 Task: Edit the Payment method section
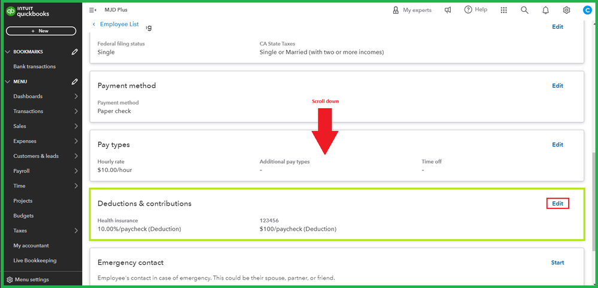click(x=557, y=85)
